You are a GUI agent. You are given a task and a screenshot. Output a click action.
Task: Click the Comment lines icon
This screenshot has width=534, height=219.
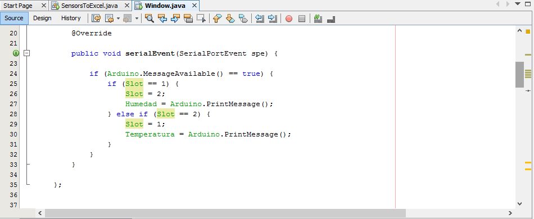(318, 19)
